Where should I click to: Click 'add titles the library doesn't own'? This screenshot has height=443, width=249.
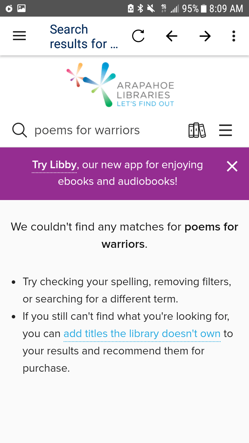coord(142,334)
